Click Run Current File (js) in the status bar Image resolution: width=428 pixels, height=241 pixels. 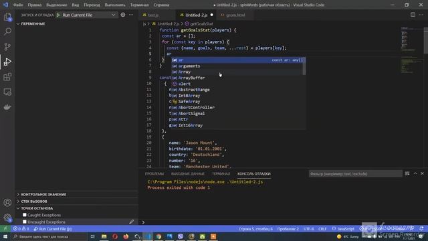(x=53, y=229)
